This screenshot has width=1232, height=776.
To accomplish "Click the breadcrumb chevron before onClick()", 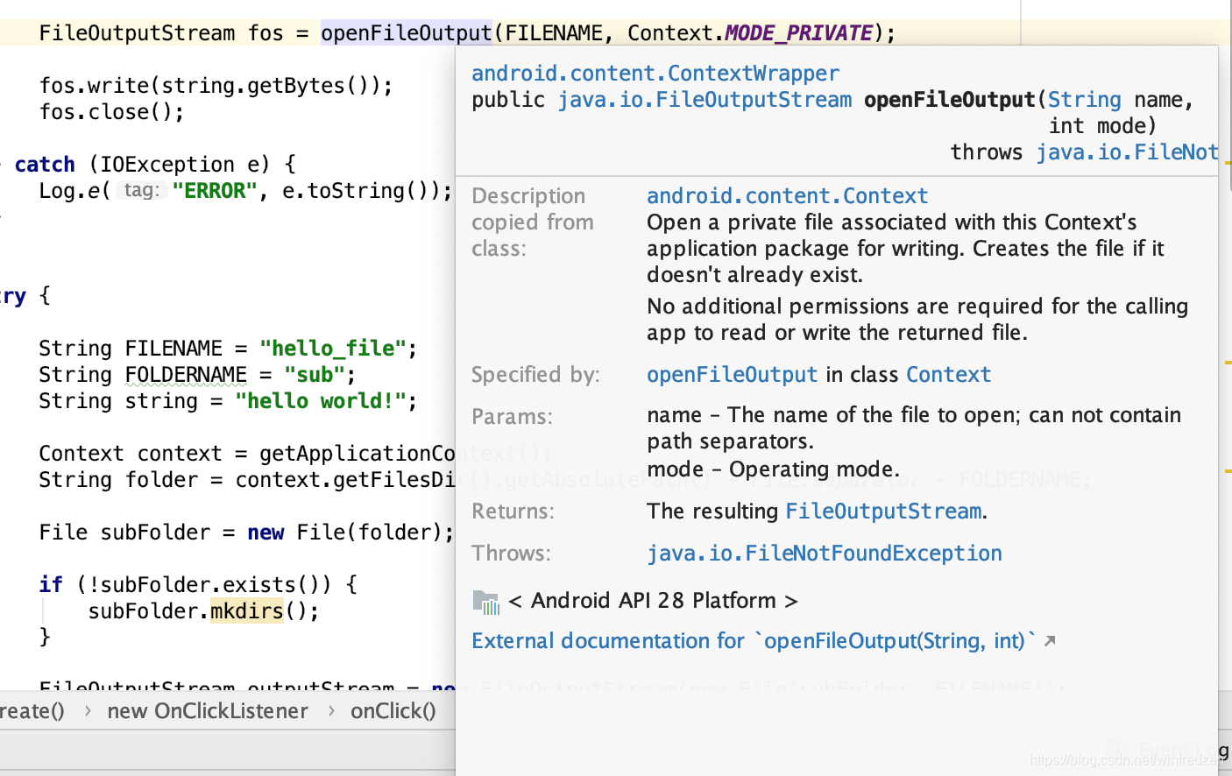I will (331, 711).
